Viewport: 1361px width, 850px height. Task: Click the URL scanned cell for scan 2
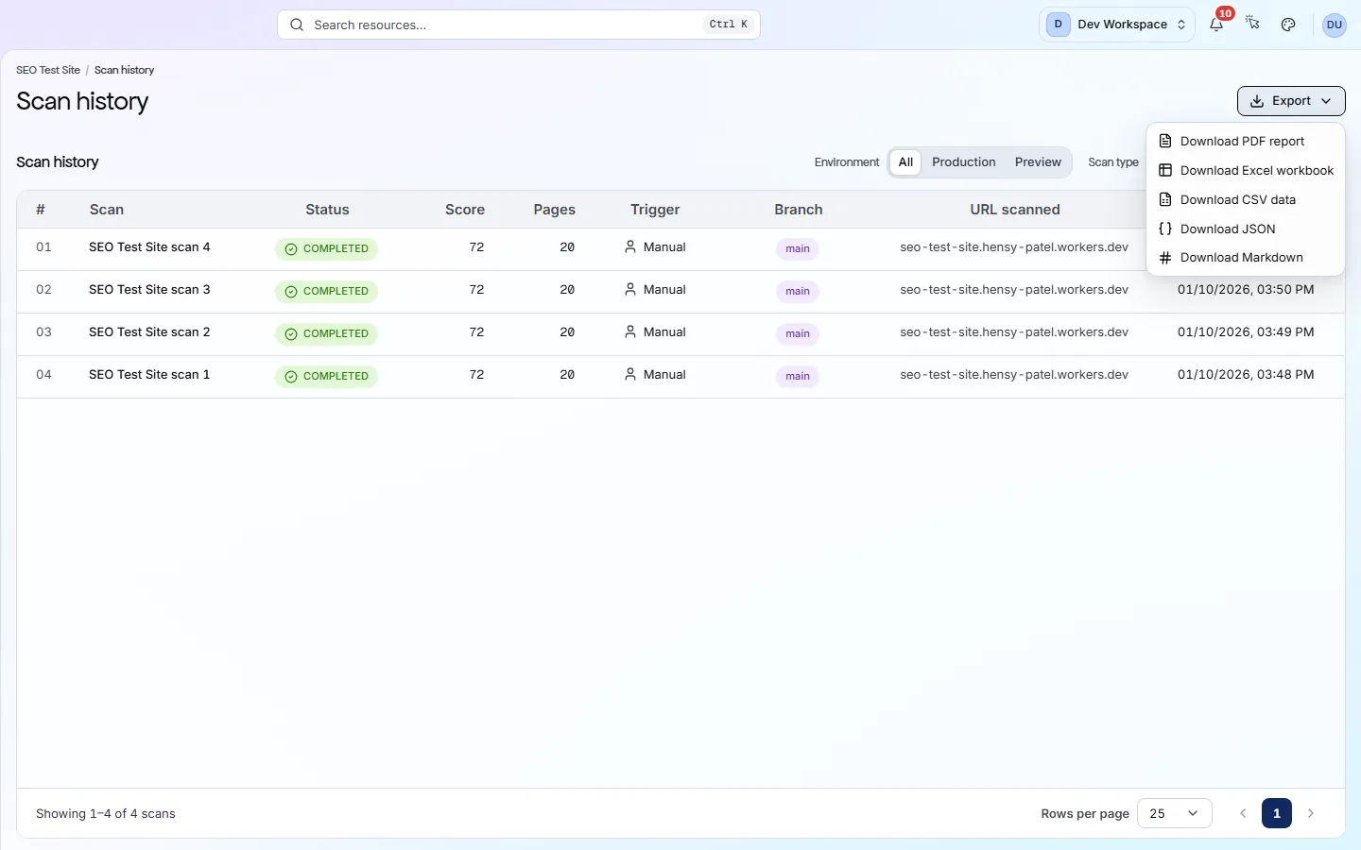1014,332
